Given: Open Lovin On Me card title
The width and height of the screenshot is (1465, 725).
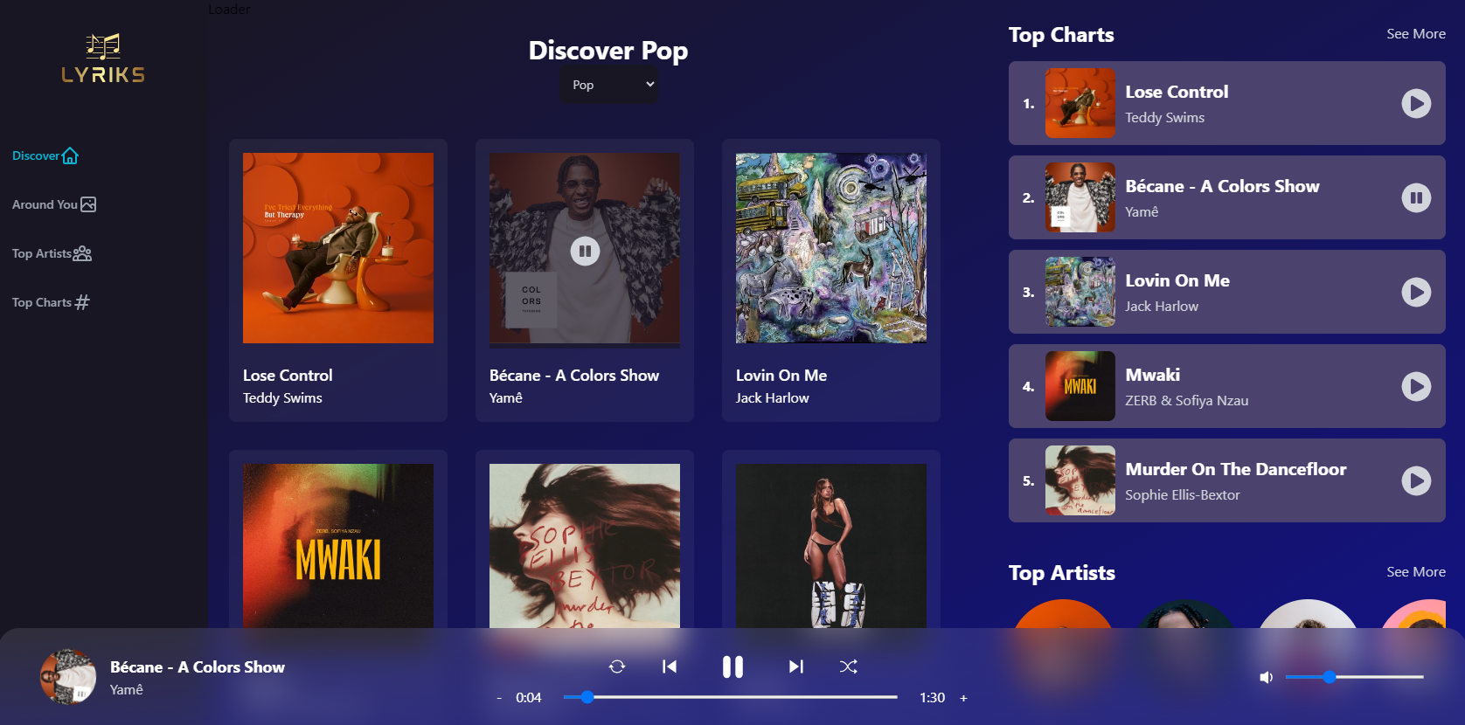Looking at the screenshot, I should coord(781,375).
